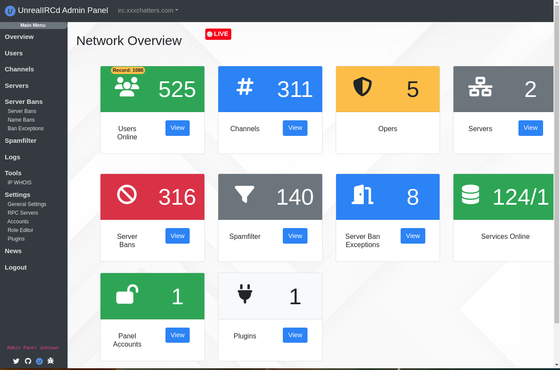The width and height of the screenshot is (560, 370).
Task: Click the 311 channels count
Action: [x=295, y=89]
